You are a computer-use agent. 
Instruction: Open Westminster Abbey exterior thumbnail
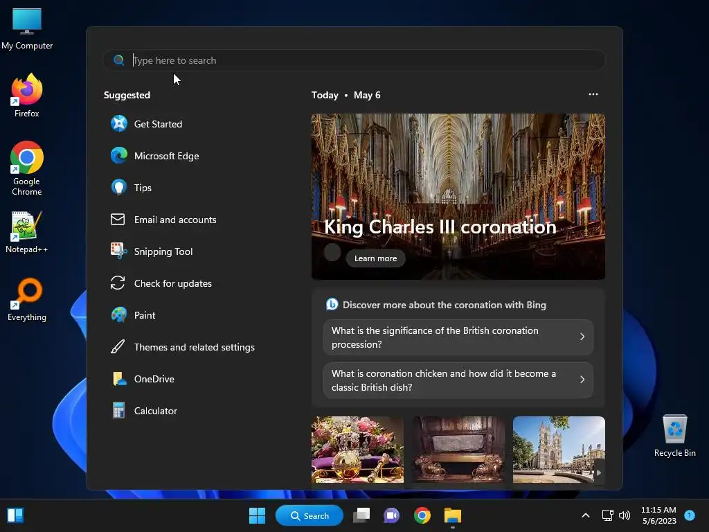click(559, 449)
